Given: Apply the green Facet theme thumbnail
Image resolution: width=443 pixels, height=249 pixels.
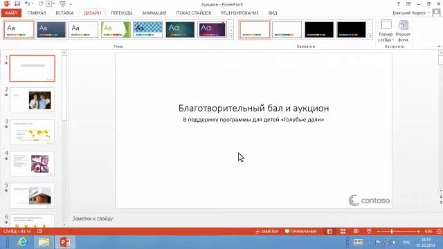Looking at the screenshot, I should coord(116,30).
